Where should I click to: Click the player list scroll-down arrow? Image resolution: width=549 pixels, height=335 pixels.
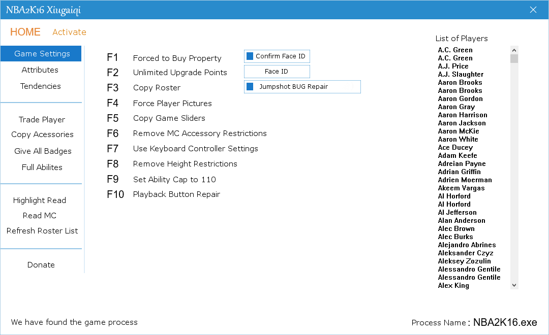[514, 285]
